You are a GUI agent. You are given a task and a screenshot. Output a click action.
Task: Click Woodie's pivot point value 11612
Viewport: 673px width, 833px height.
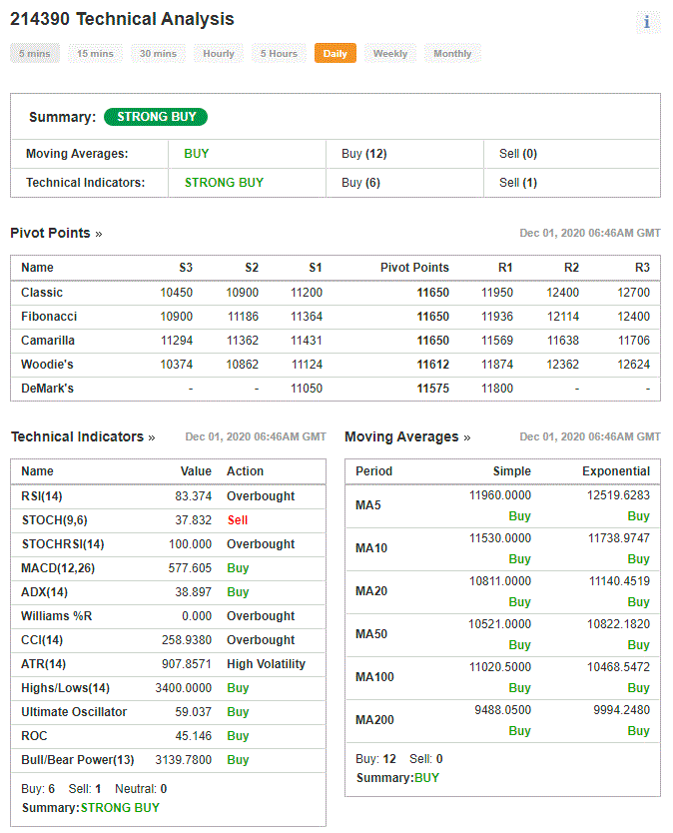433,365
